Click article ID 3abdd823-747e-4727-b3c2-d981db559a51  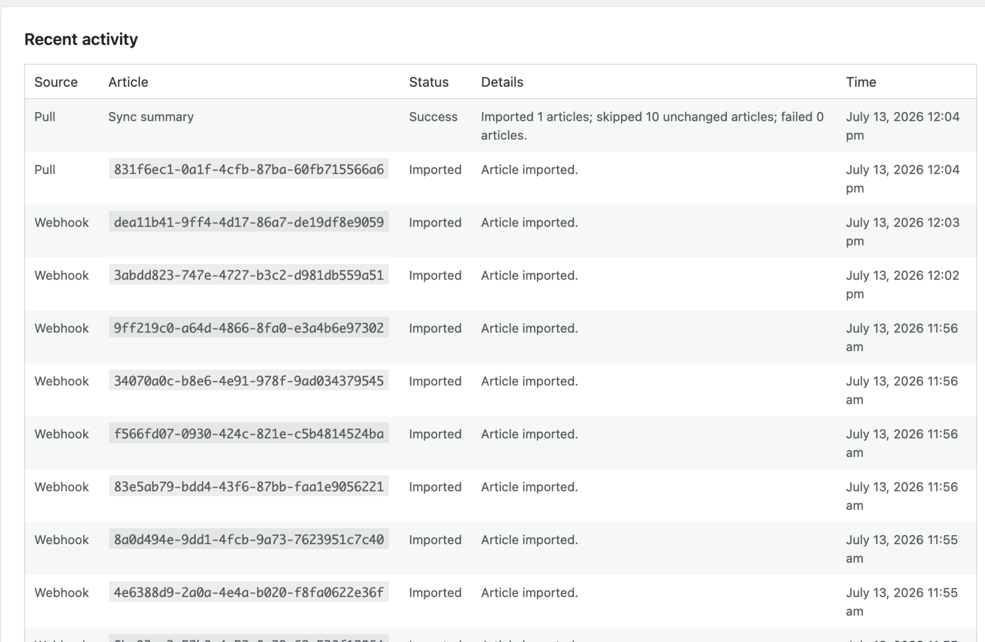coord(249,275)
